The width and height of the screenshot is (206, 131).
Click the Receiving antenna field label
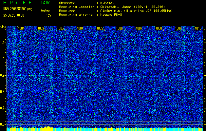pyautogui.click(x=76, y=15)
